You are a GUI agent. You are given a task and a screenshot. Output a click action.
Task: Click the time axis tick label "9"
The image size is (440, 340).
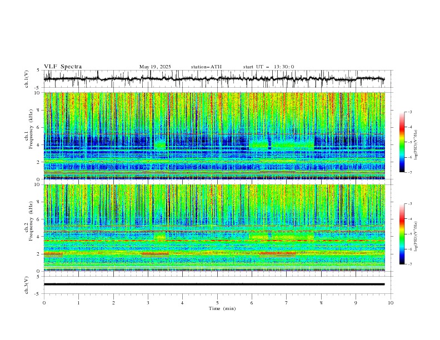pyautogui.click(x=356, y=303)
